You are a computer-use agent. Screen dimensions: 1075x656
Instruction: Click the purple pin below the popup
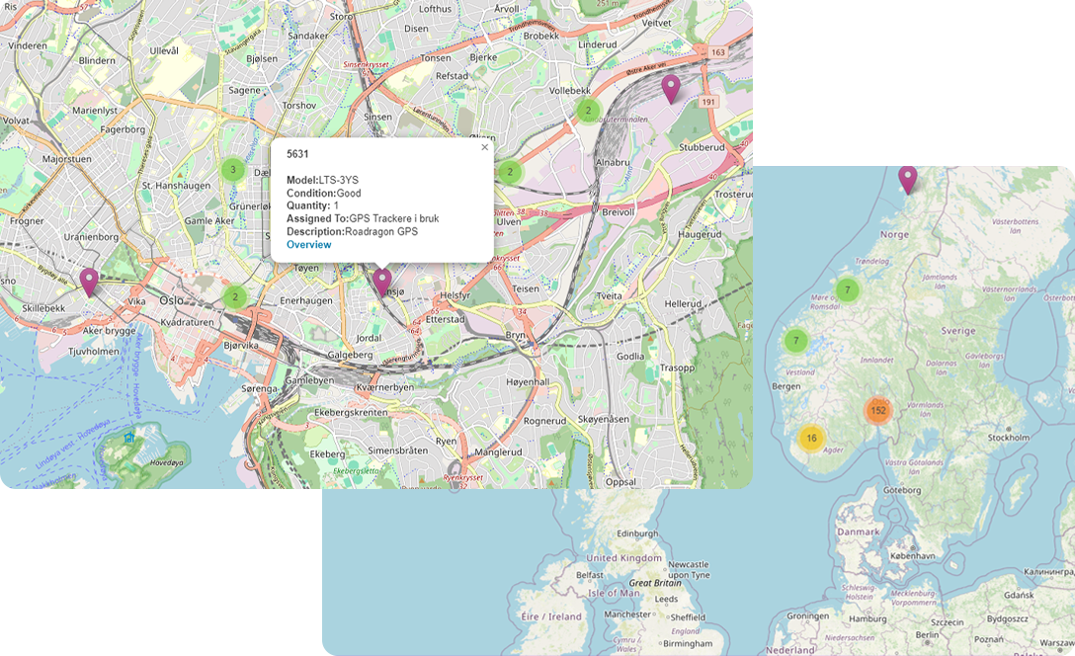(x=382, y=282)
